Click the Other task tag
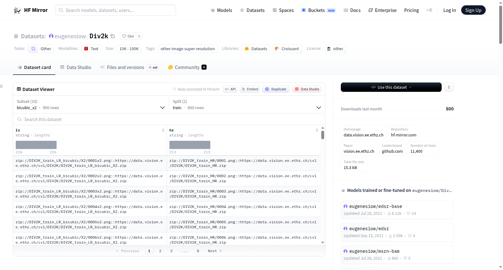 click(x=41, y=49)
